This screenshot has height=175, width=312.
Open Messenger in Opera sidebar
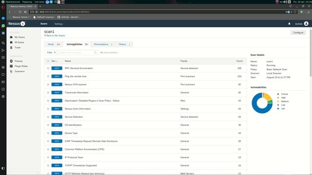(3, 18)
